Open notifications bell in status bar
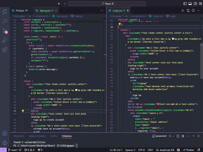The height and width of the screenshot is (152, 203). pyautogui.click(x=199, y=150)
